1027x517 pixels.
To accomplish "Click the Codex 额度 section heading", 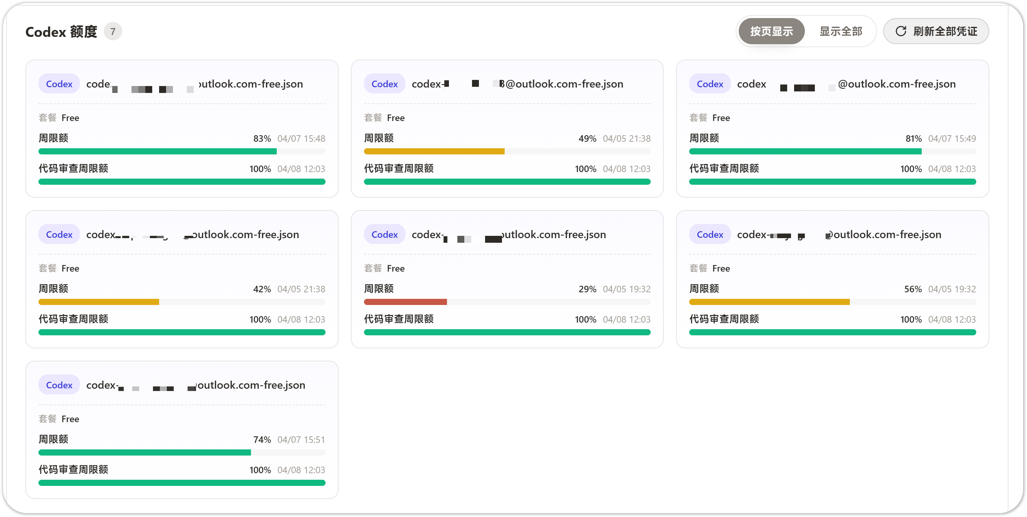I will (61, 31).
